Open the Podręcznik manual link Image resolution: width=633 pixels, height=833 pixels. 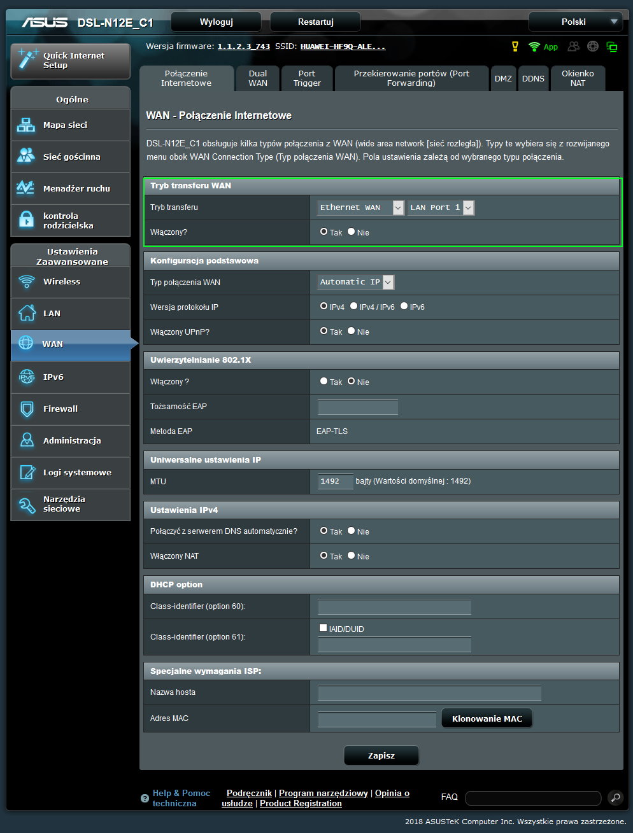(249, 793)
